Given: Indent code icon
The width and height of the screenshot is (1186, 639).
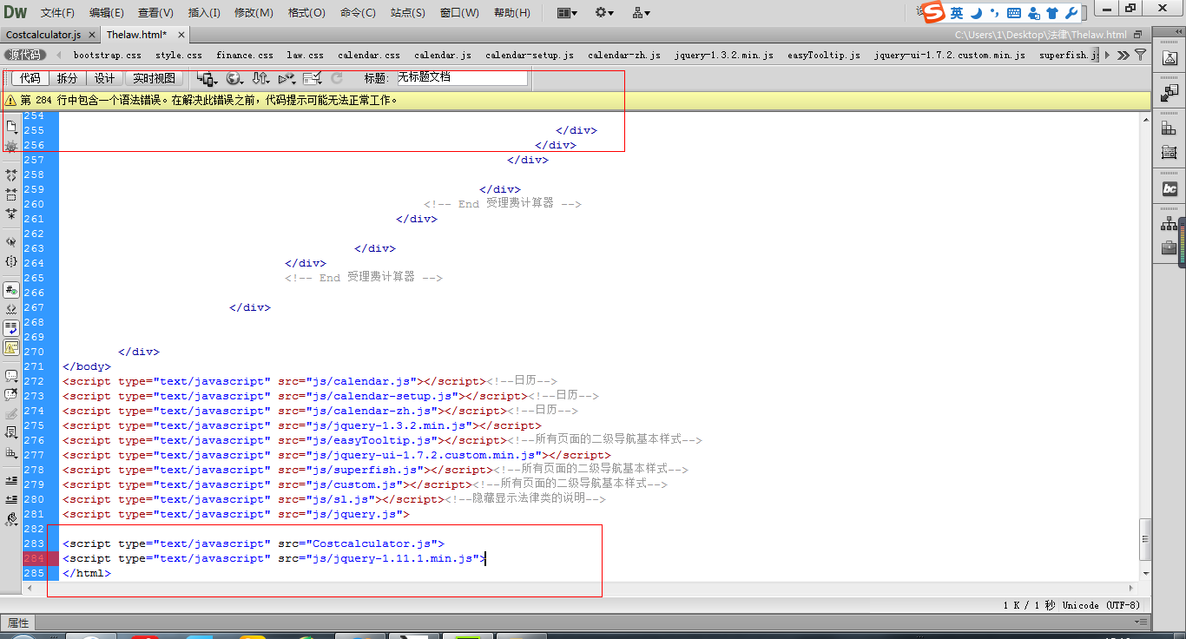Looking at the screenshot, I should (x=11, y=481).
